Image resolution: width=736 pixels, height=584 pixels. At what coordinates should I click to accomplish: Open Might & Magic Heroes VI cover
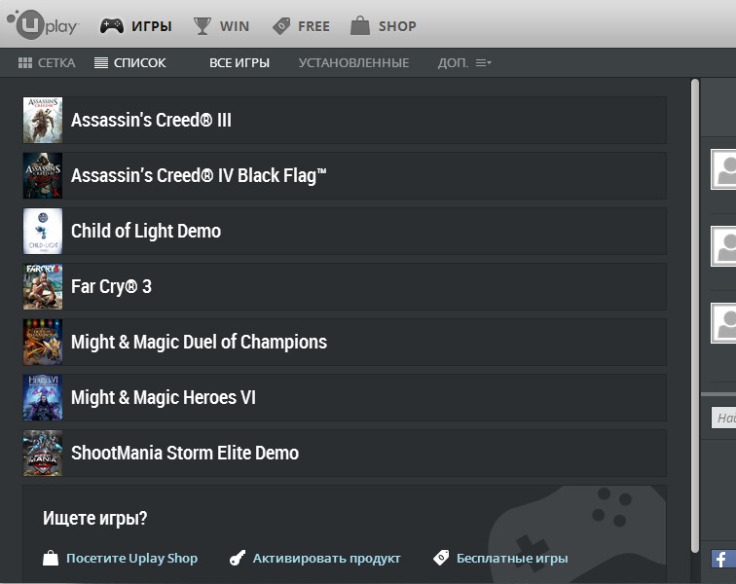pyautogui.click(x=43, y=397)
